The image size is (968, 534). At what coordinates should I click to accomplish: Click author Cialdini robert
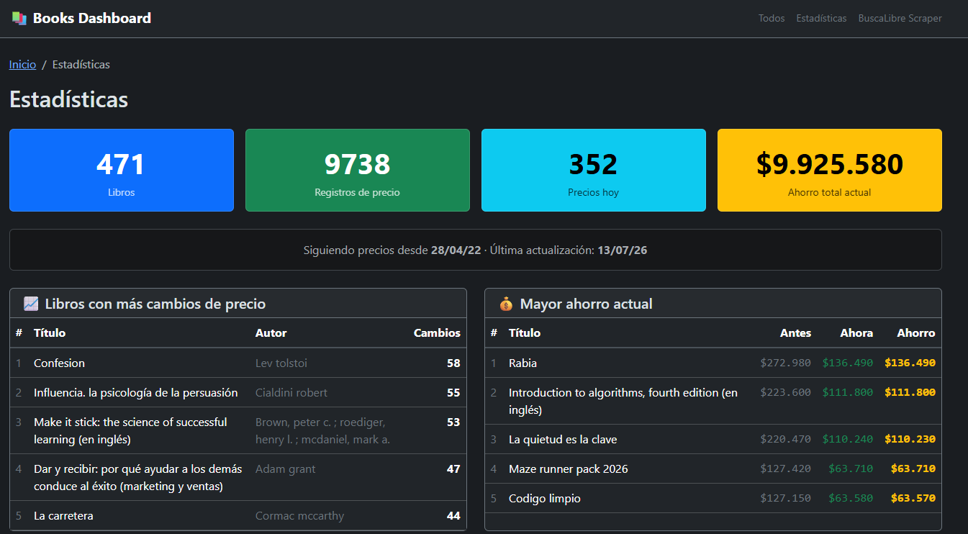coord(291,393)
